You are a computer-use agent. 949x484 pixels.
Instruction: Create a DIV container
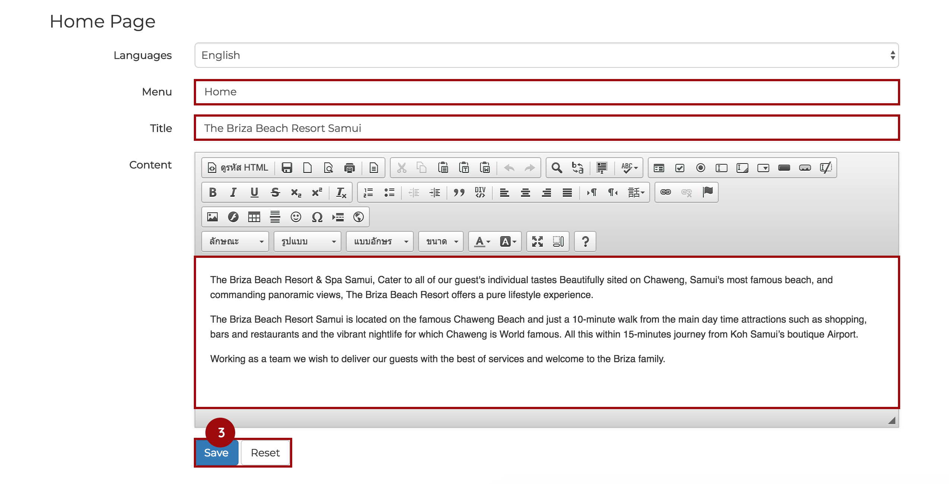click(480, 192)
